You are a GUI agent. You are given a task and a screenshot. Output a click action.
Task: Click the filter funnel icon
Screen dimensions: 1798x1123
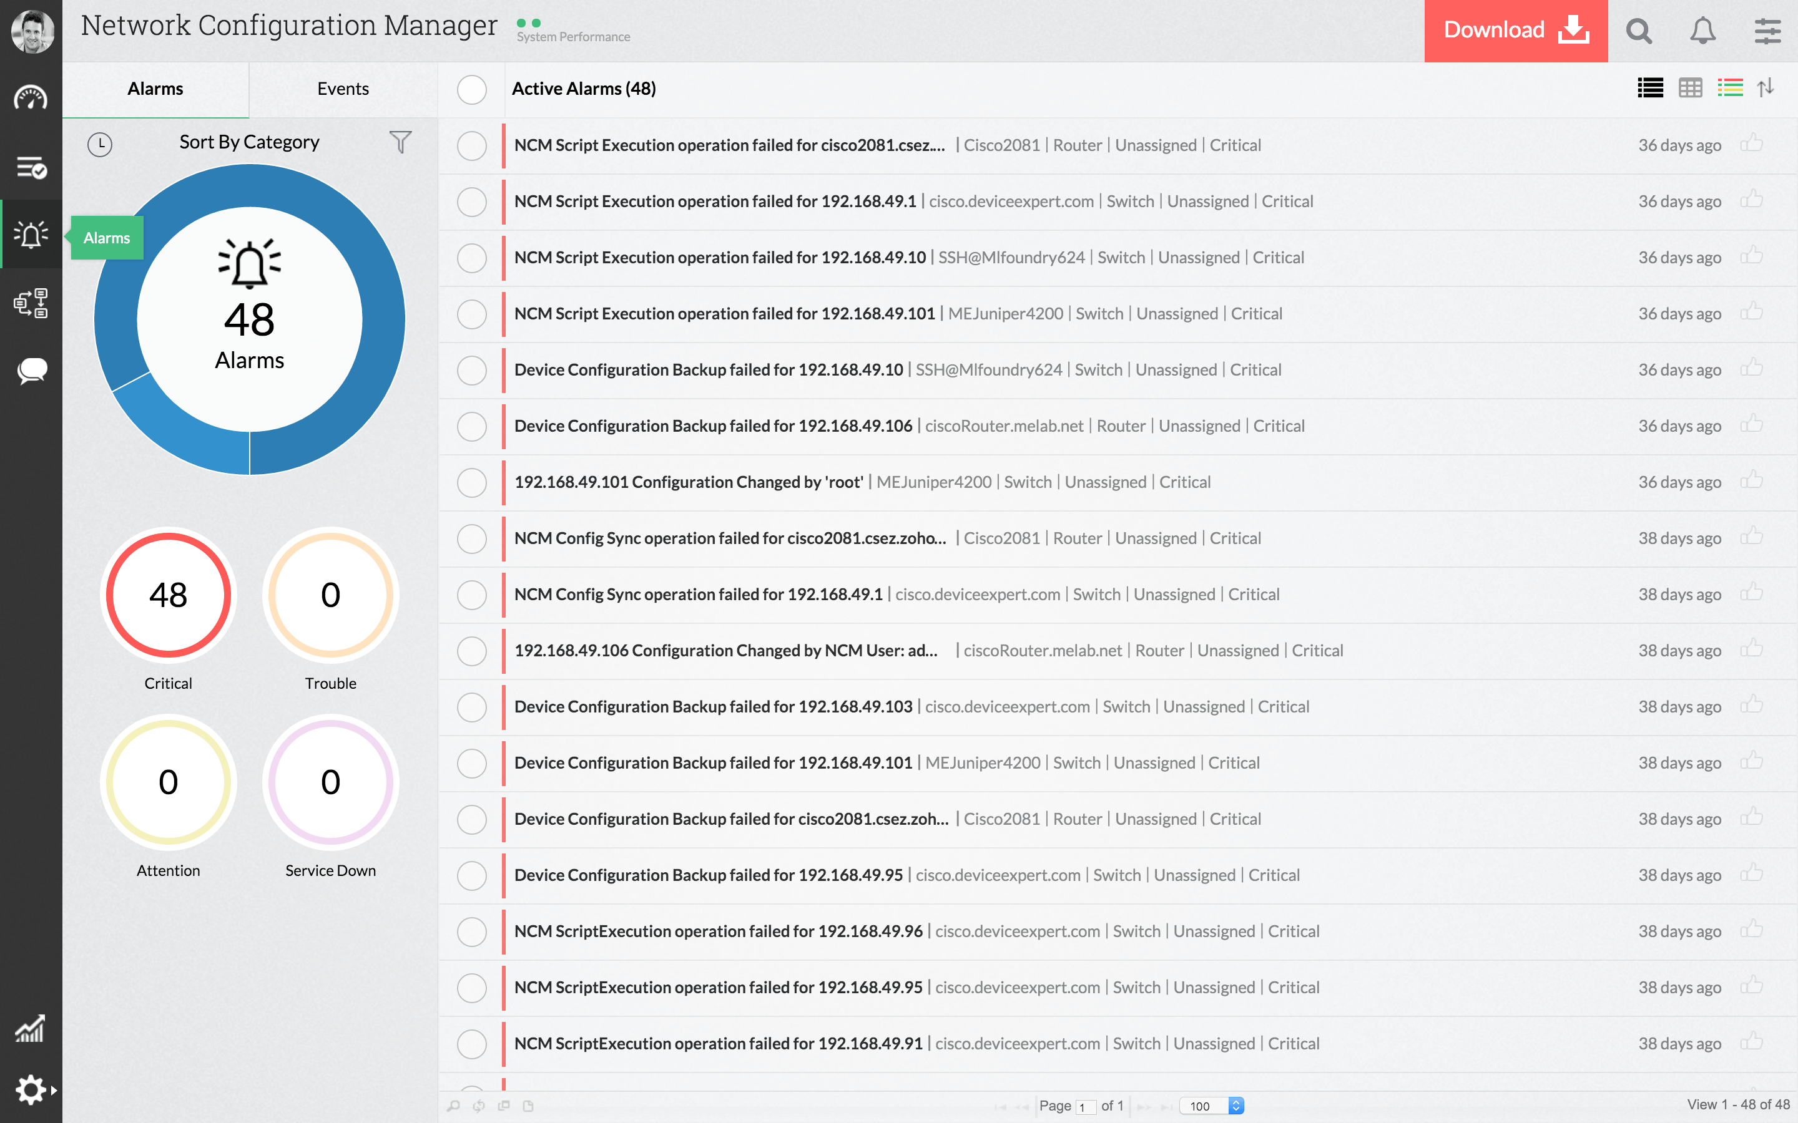click(x=400, y=142)
